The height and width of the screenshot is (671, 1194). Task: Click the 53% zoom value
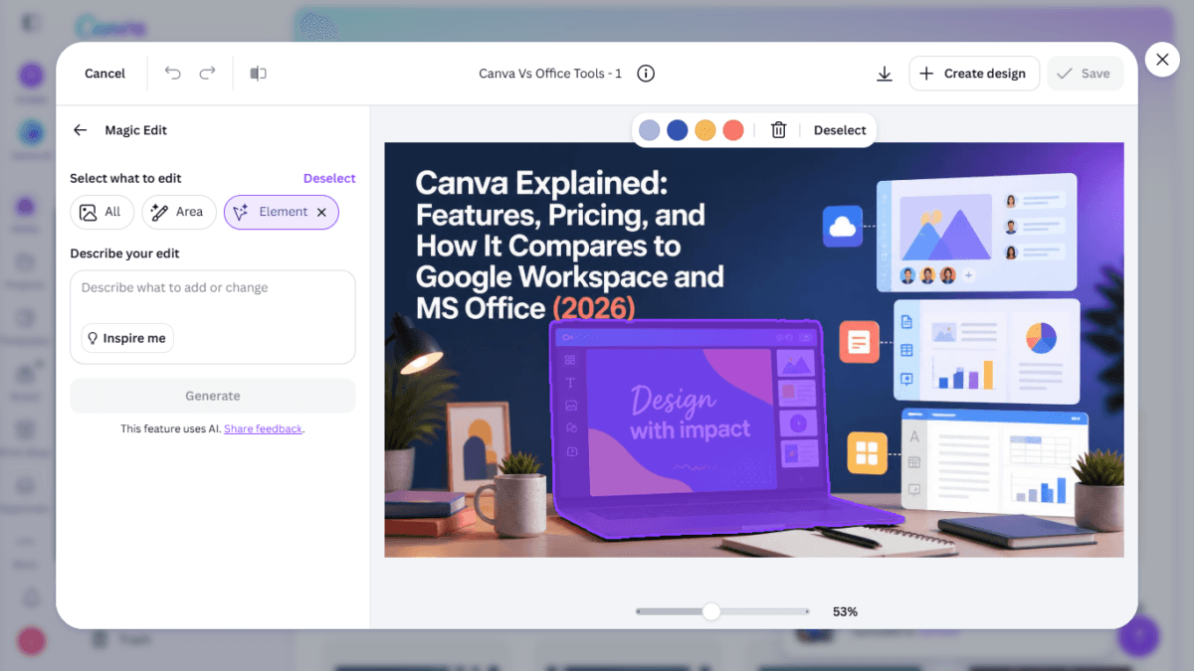[845, 611]
